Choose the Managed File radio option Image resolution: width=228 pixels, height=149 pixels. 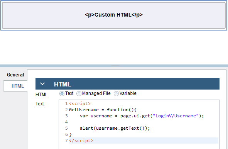pyautogui.click(x=79, y=93)
